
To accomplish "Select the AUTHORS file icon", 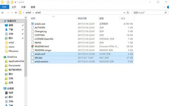I will [x=33, y=28].
